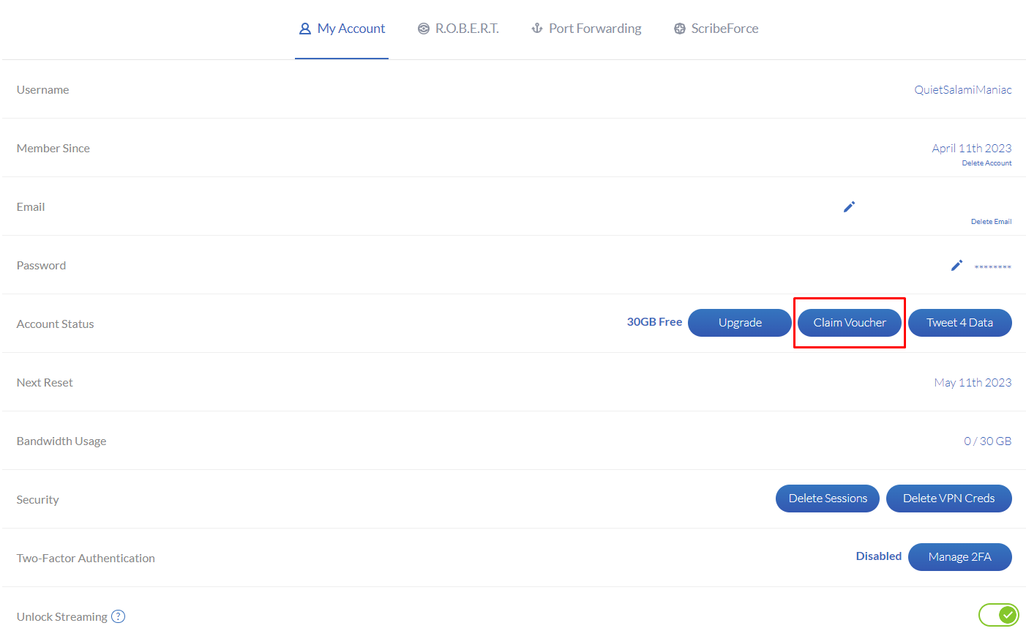1026x642 pixels.
Task: Go to the ScribeForce tab label
Action: (x=724, y=29)
